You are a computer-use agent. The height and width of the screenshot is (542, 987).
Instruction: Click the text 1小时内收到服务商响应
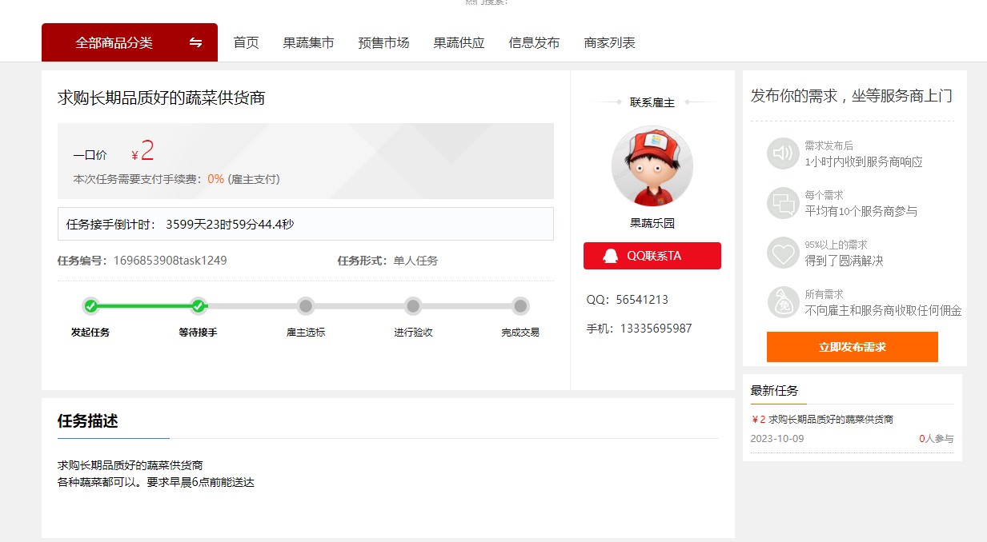click(864, 161)
